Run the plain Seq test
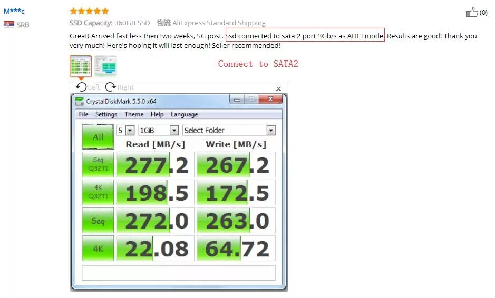The width and height of the screenshot is (495, 298). tap(98, 220)
